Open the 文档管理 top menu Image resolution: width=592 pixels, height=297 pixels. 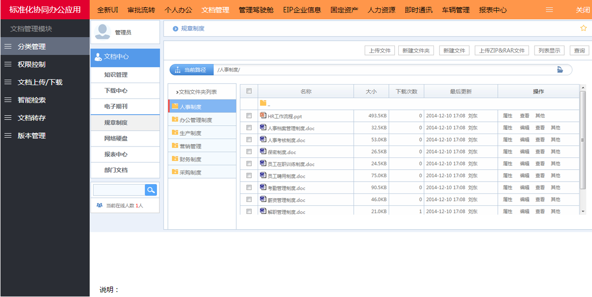(215, 10)
